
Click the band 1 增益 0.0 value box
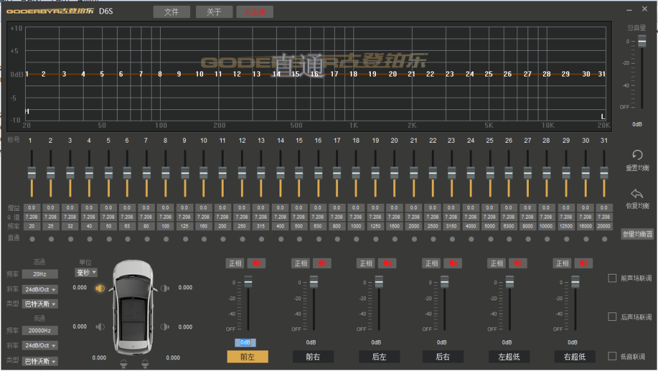(31, 208)
